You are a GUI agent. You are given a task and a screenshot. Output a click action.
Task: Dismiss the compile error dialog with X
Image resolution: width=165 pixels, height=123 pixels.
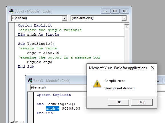(x=153, y=68)
